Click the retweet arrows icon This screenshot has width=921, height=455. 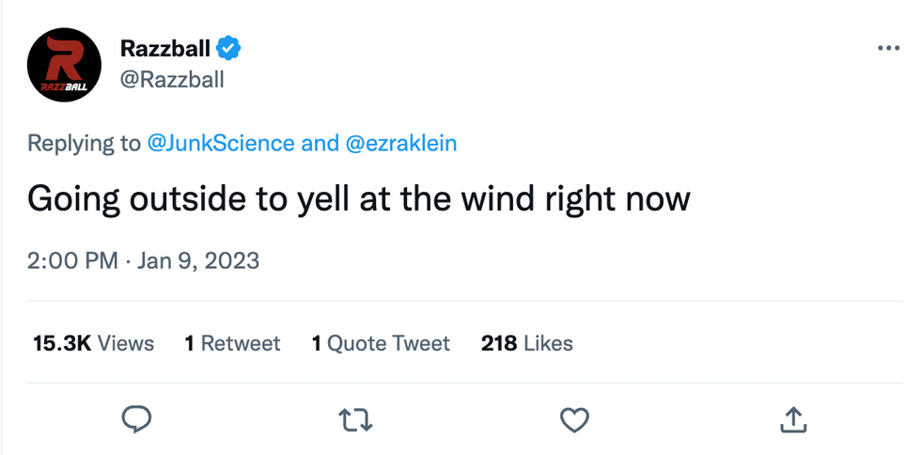[357, 419]
